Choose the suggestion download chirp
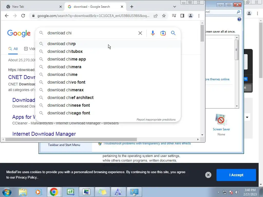The width and height of the screenshot is (263, 197). click(108, 44)
